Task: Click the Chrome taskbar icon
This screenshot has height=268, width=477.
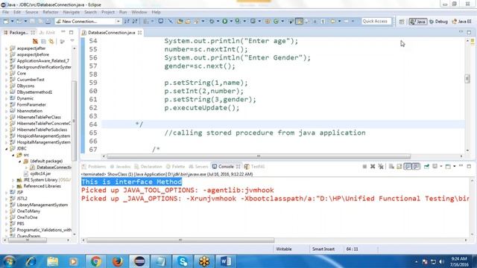Action: click(95, 261)
